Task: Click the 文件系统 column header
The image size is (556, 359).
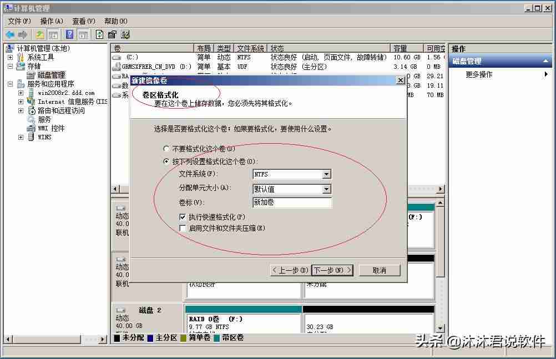Action: point(251,48)
